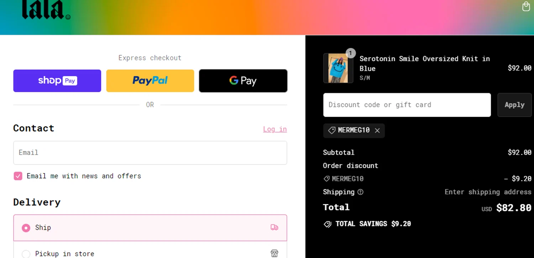Choose the Pickup in store radio button
The image size is (534, 258).
pyautogui.click(x=26, y=254)
